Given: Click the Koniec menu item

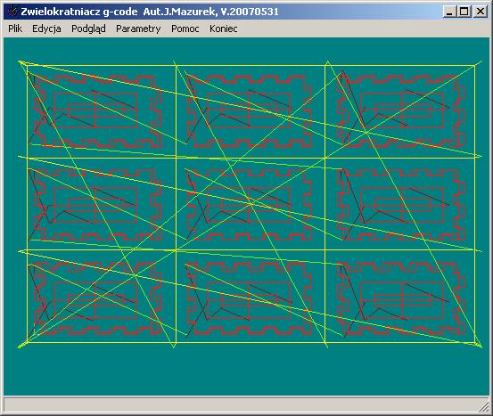Looking at the screenshot, I should pyautogui.click(x=223, y=29).
